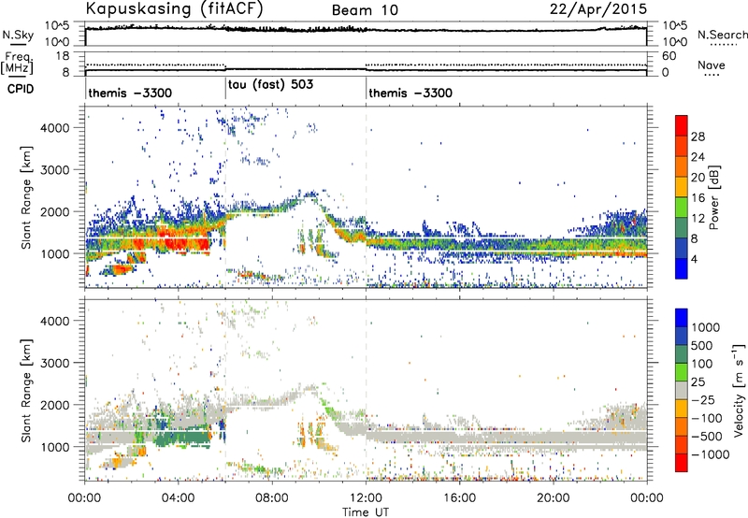This screenshot has width=748, height=518.
Task: Click the 'Kapuskasing (fitACF)' title text
Action: [x=174, y=8]
